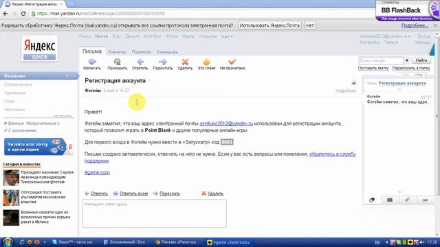The height and width of the screenshot is (247, 440).
Task: Open the Настройка settings link
Action: click(x=370, y=43)
